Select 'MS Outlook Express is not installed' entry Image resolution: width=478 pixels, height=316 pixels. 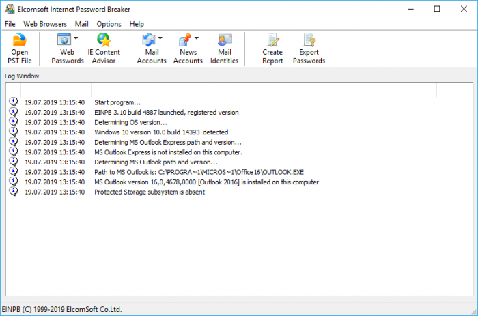(x=168, y=152)
